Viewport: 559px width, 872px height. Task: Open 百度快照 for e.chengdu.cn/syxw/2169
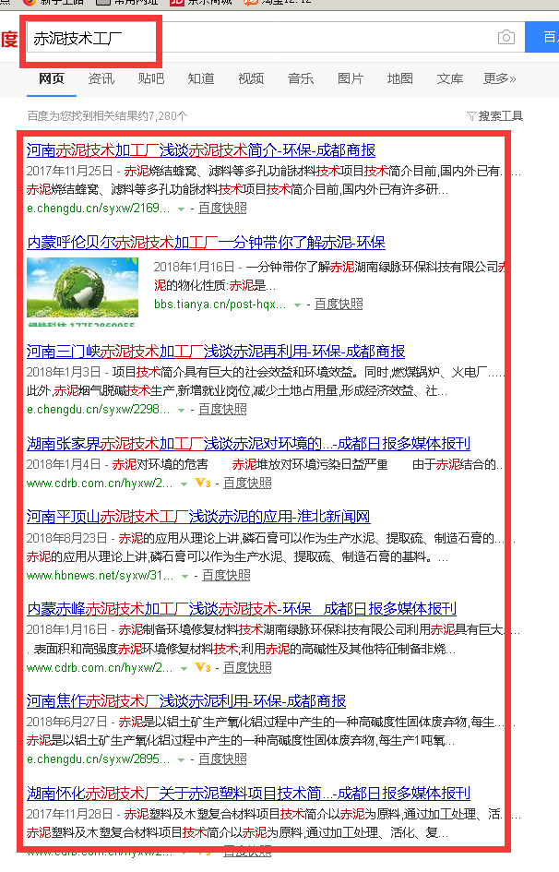click(x=223, y=208)
